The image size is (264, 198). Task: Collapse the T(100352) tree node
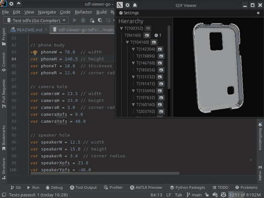coord(121,28)
